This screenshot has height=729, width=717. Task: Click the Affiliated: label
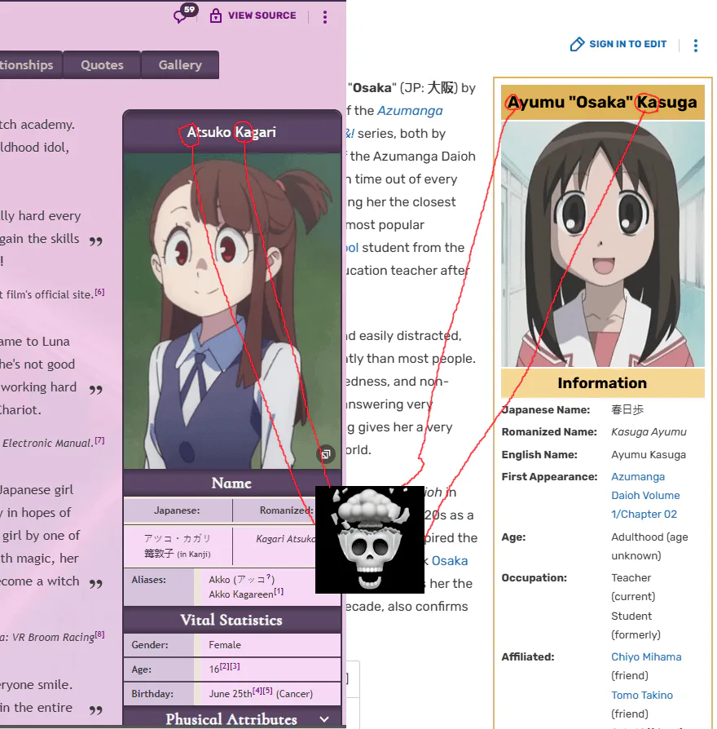tap(528, 657)
